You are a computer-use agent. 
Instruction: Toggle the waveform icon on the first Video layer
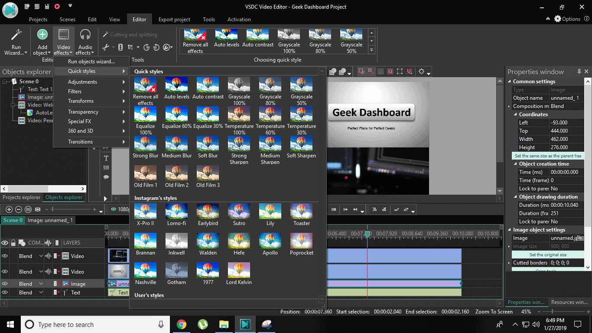click(x=49, y=256)
